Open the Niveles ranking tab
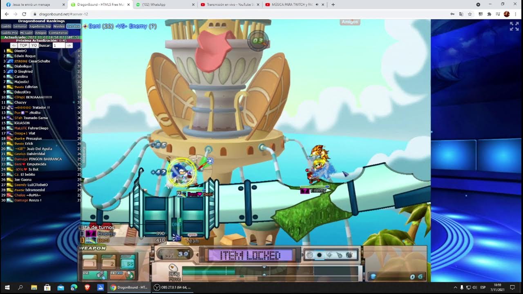523x294 pixels. 59,26
